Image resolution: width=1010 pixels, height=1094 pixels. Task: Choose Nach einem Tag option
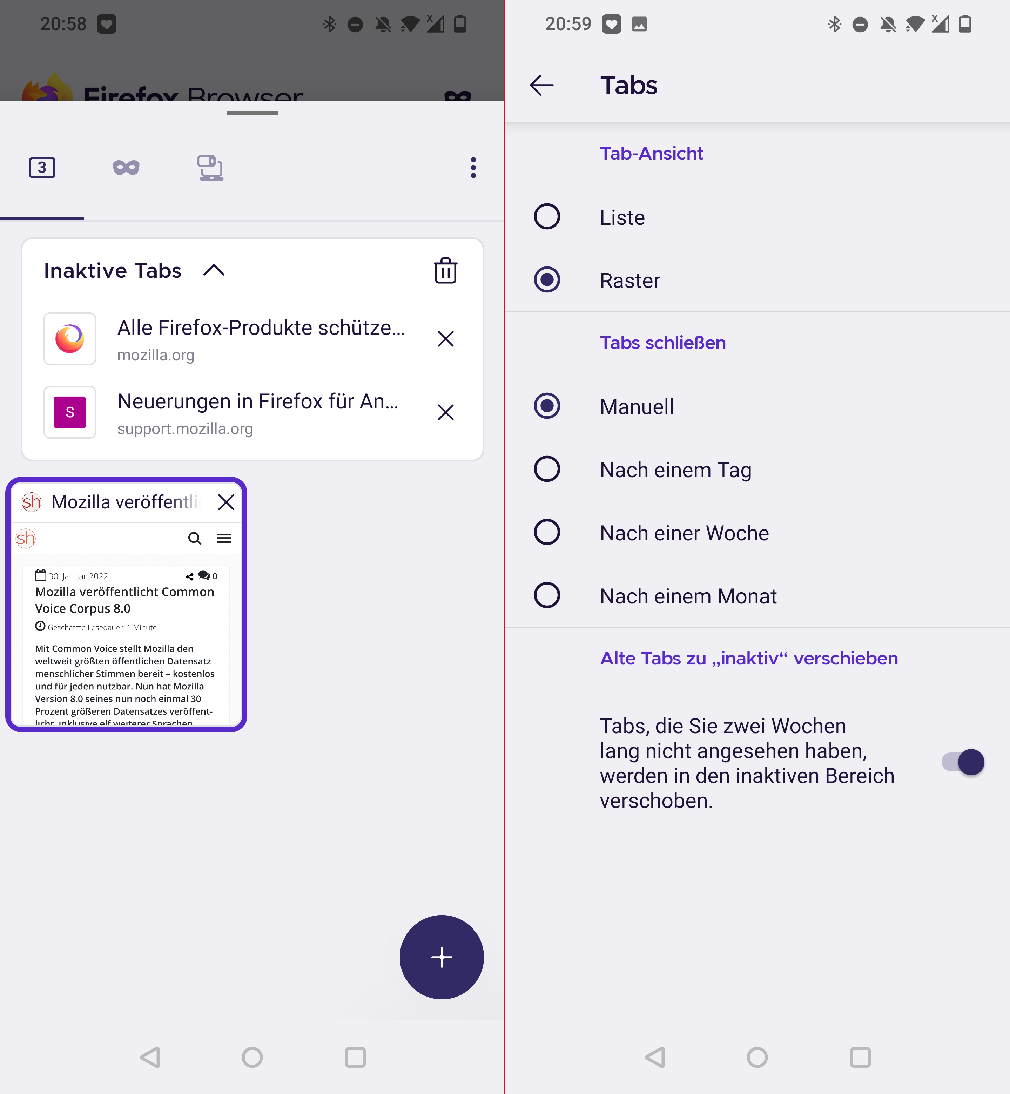757,470
